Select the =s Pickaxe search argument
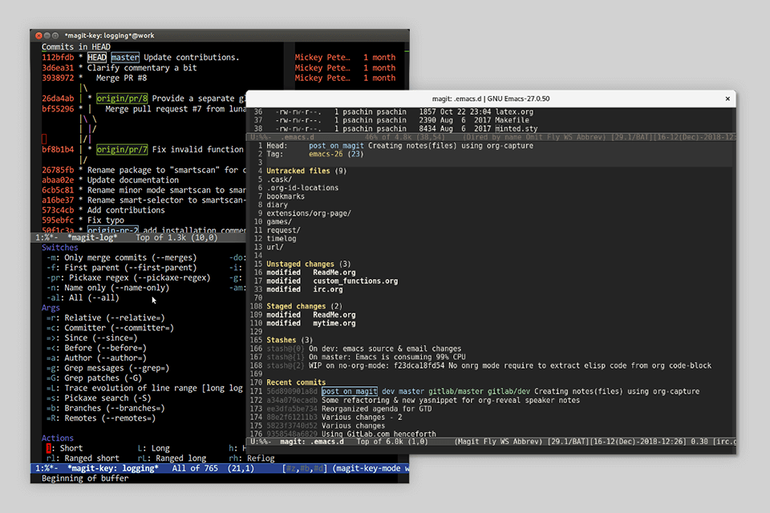The height and width of the screenshot is (513, 770). (x=99, y=398)
